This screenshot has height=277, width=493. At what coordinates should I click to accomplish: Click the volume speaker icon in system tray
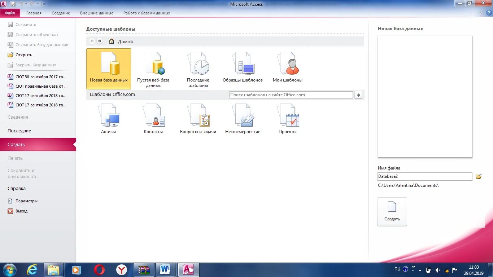[437, 270]
